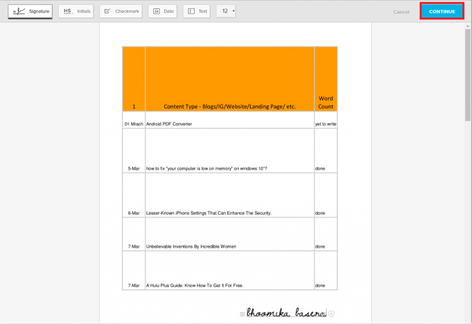Click the '6-Mar' date cell
The width and height of the screenshot is (472, 324).
pyautogui.click(x=134, y=195)
